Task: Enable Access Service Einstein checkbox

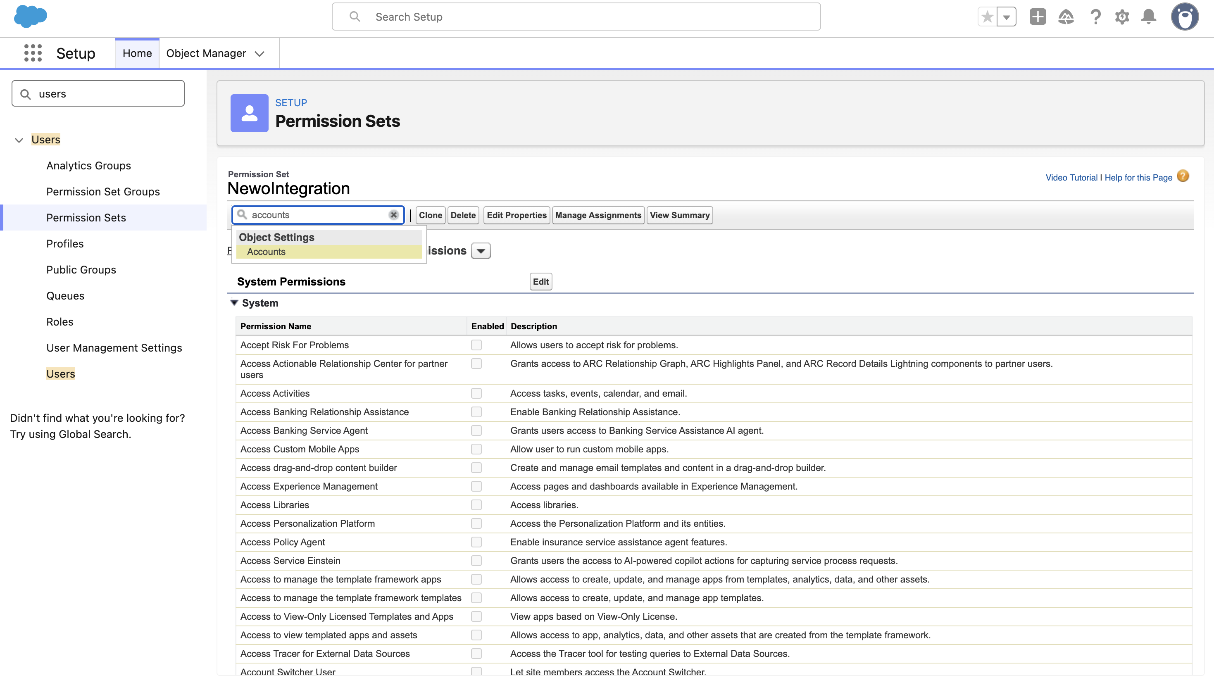Action: (x=476, y=561)
